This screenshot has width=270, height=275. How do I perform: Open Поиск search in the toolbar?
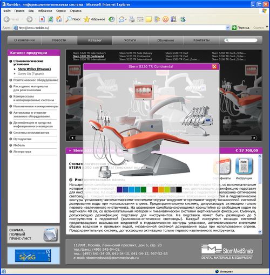pos(73,19)
